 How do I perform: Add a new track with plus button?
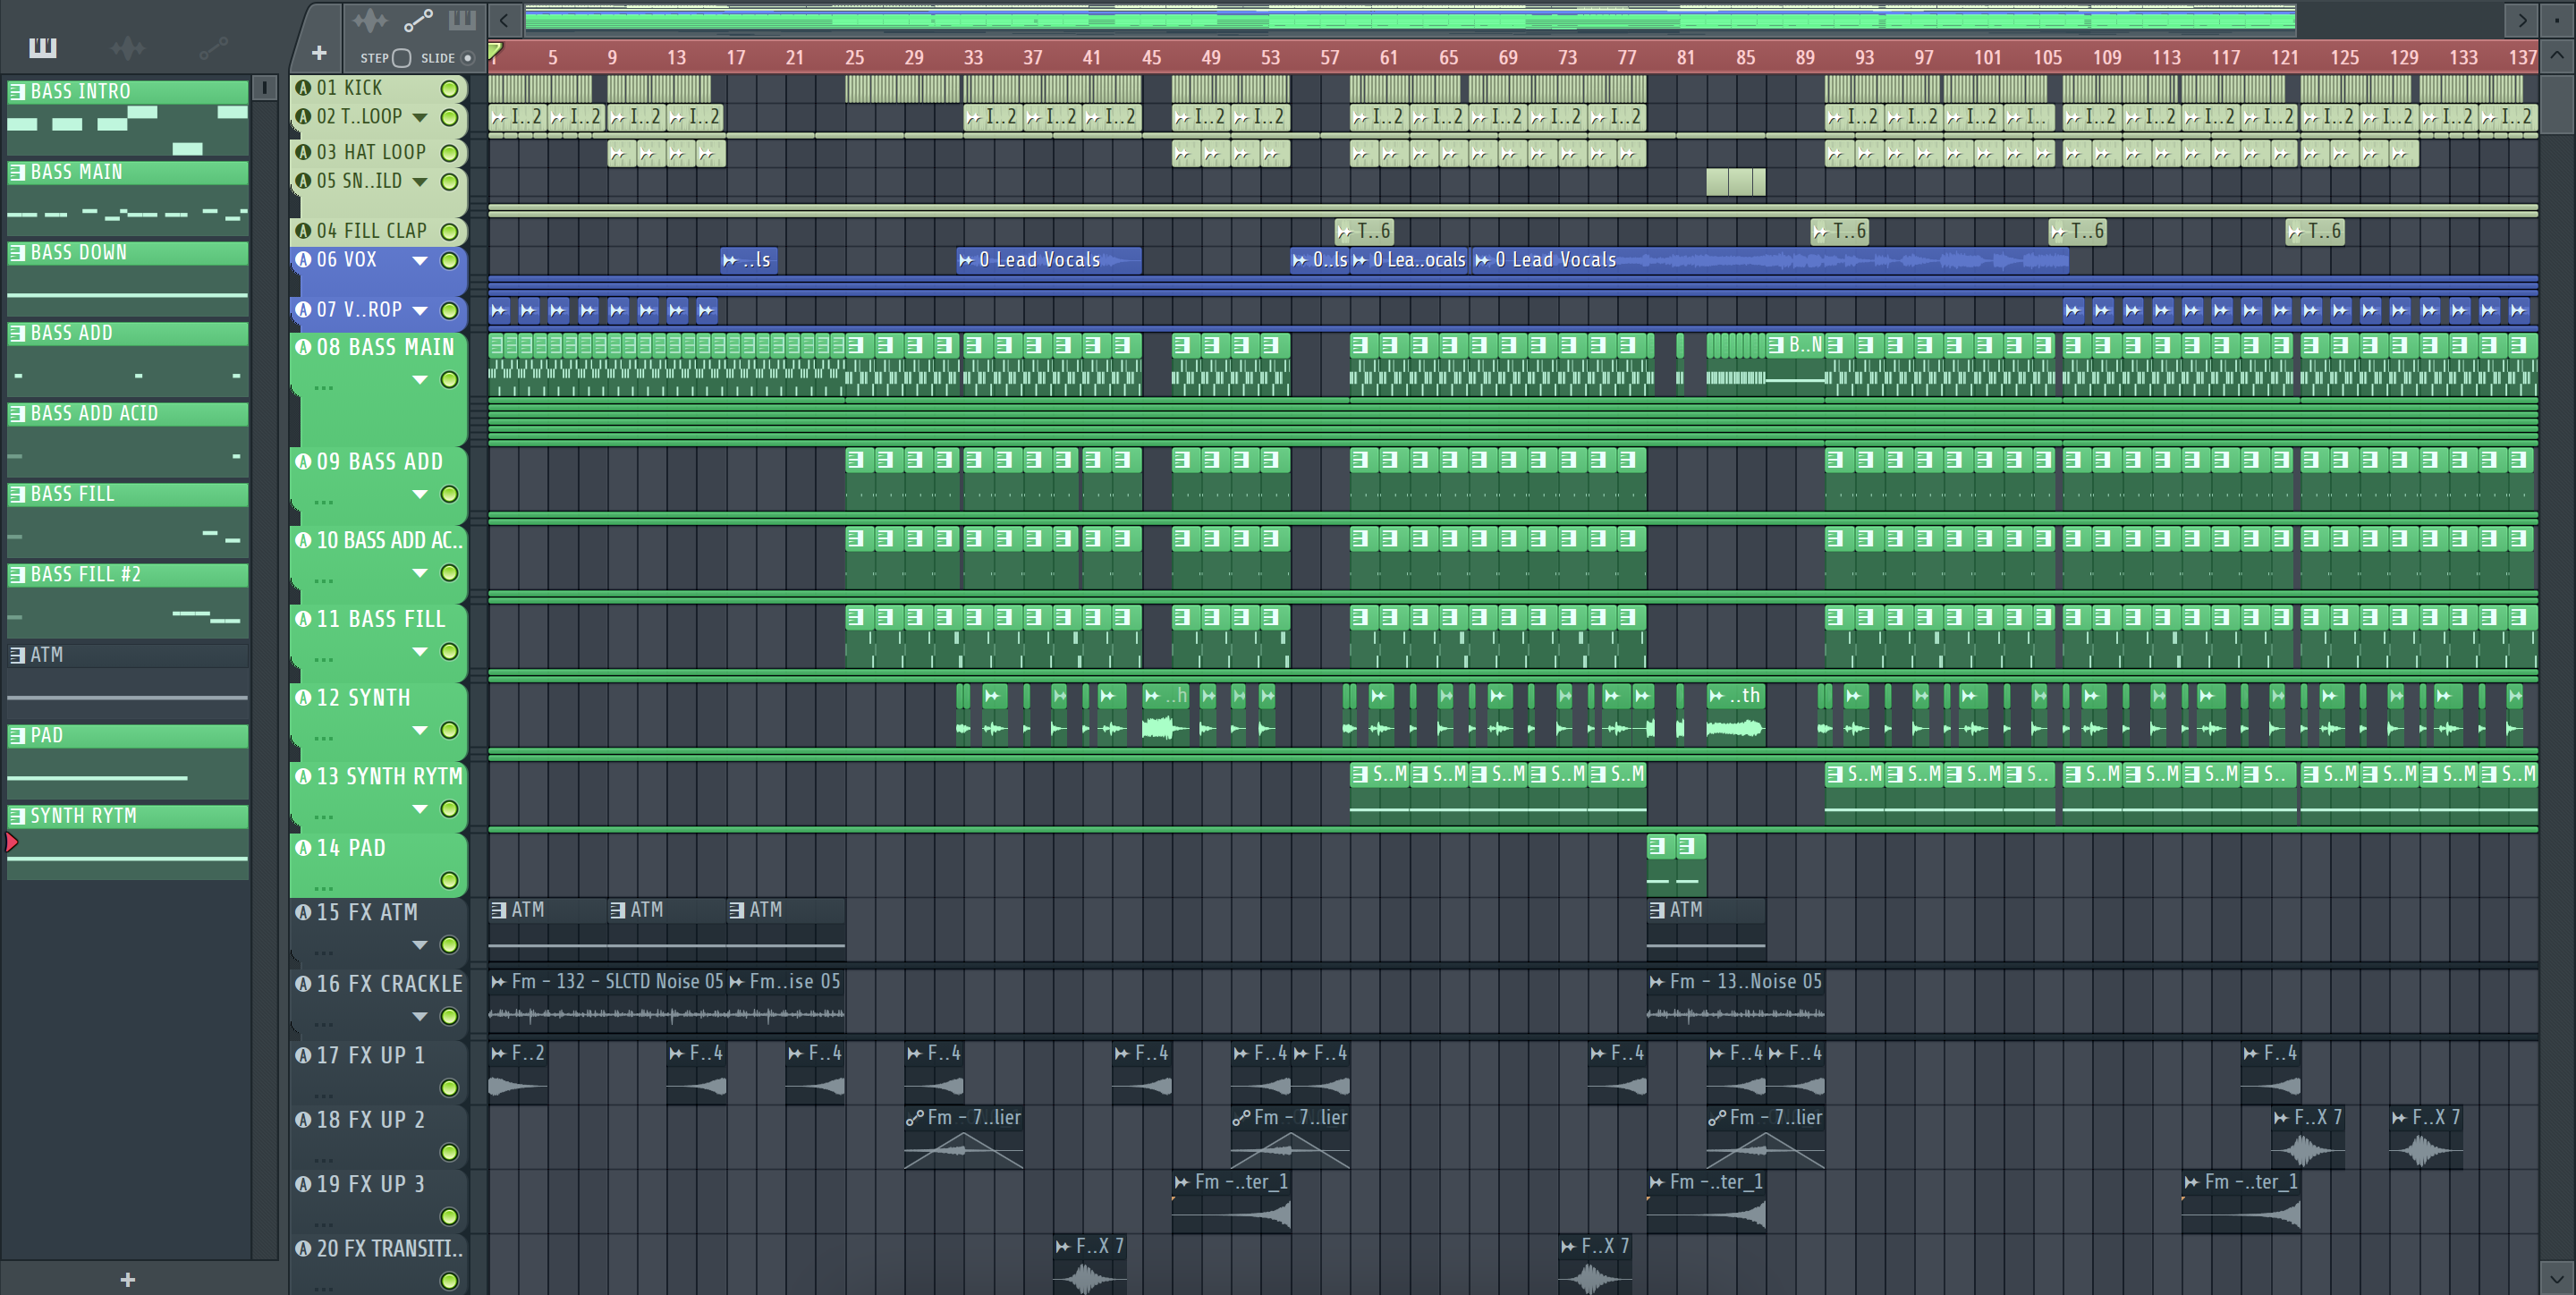[x=319, y=53]
